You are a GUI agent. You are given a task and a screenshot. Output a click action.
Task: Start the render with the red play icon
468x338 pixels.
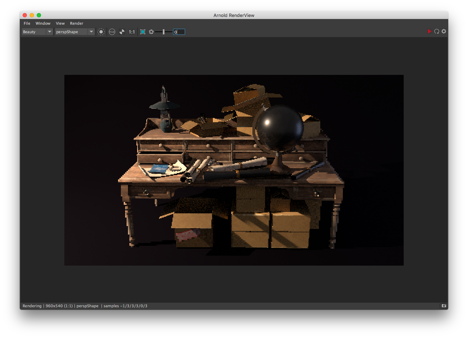[429, 31]
